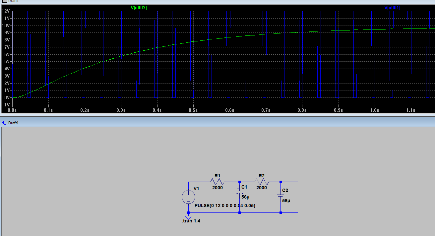The width and height of the screenshot is (435, 236).
Task: Click the ground symbol below V1
Action: point(188,217)
